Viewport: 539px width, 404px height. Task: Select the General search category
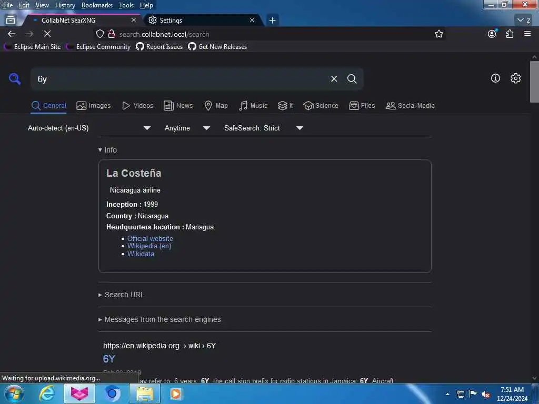(x=49, y=105)
